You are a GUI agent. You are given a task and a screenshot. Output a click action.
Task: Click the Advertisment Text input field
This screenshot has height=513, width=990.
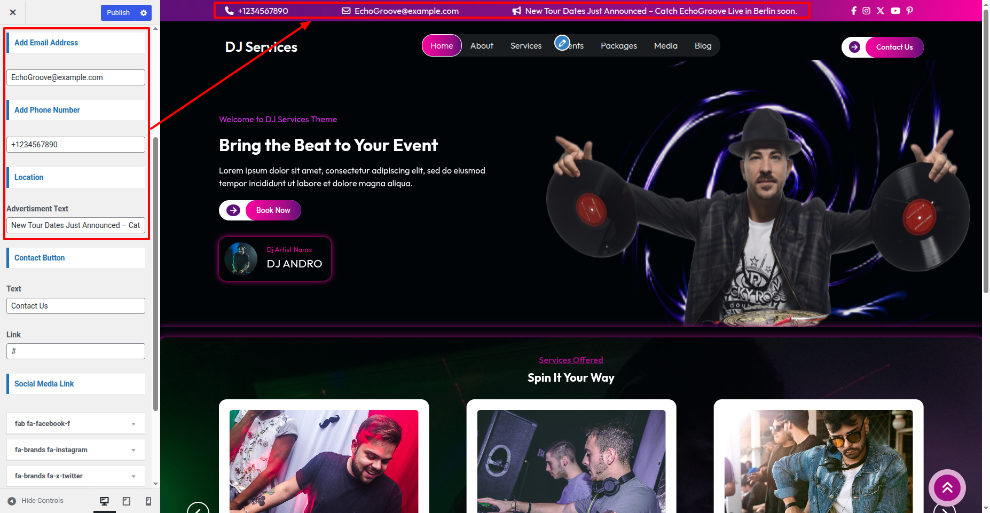tap(76, 225)
